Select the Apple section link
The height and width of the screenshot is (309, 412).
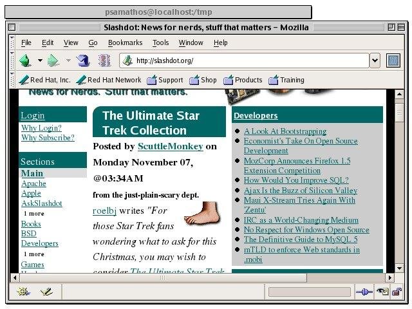click(x=31, y=193)
